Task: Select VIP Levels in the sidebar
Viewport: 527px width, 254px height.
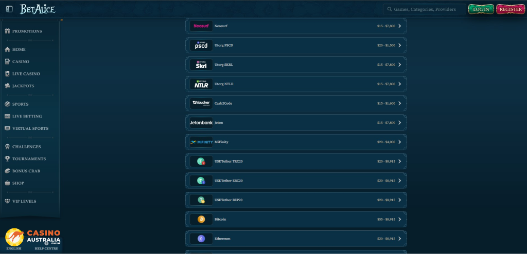Action: (24, 201)
